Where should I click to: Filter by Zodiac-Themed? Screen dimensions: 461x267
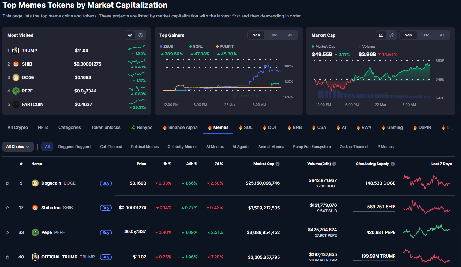(354, 147)
